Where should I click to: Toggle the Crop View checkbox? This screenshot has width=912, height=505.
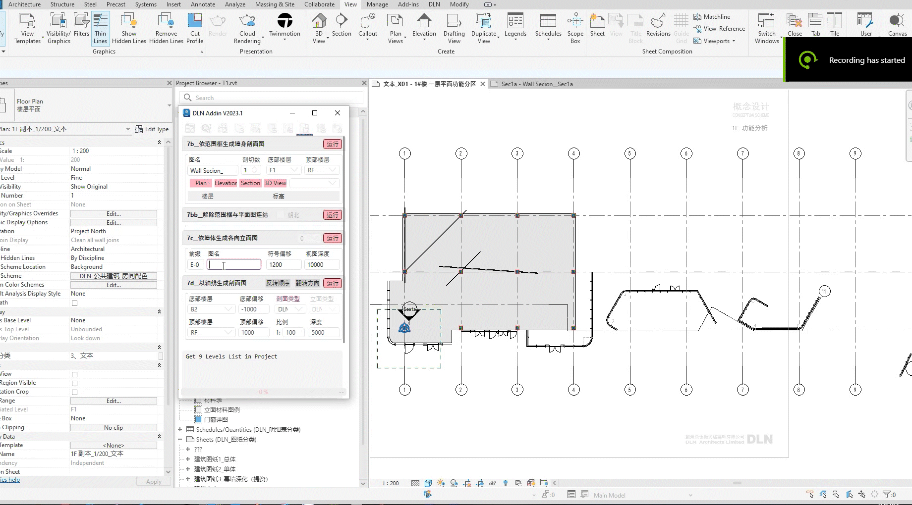point(74,374)
